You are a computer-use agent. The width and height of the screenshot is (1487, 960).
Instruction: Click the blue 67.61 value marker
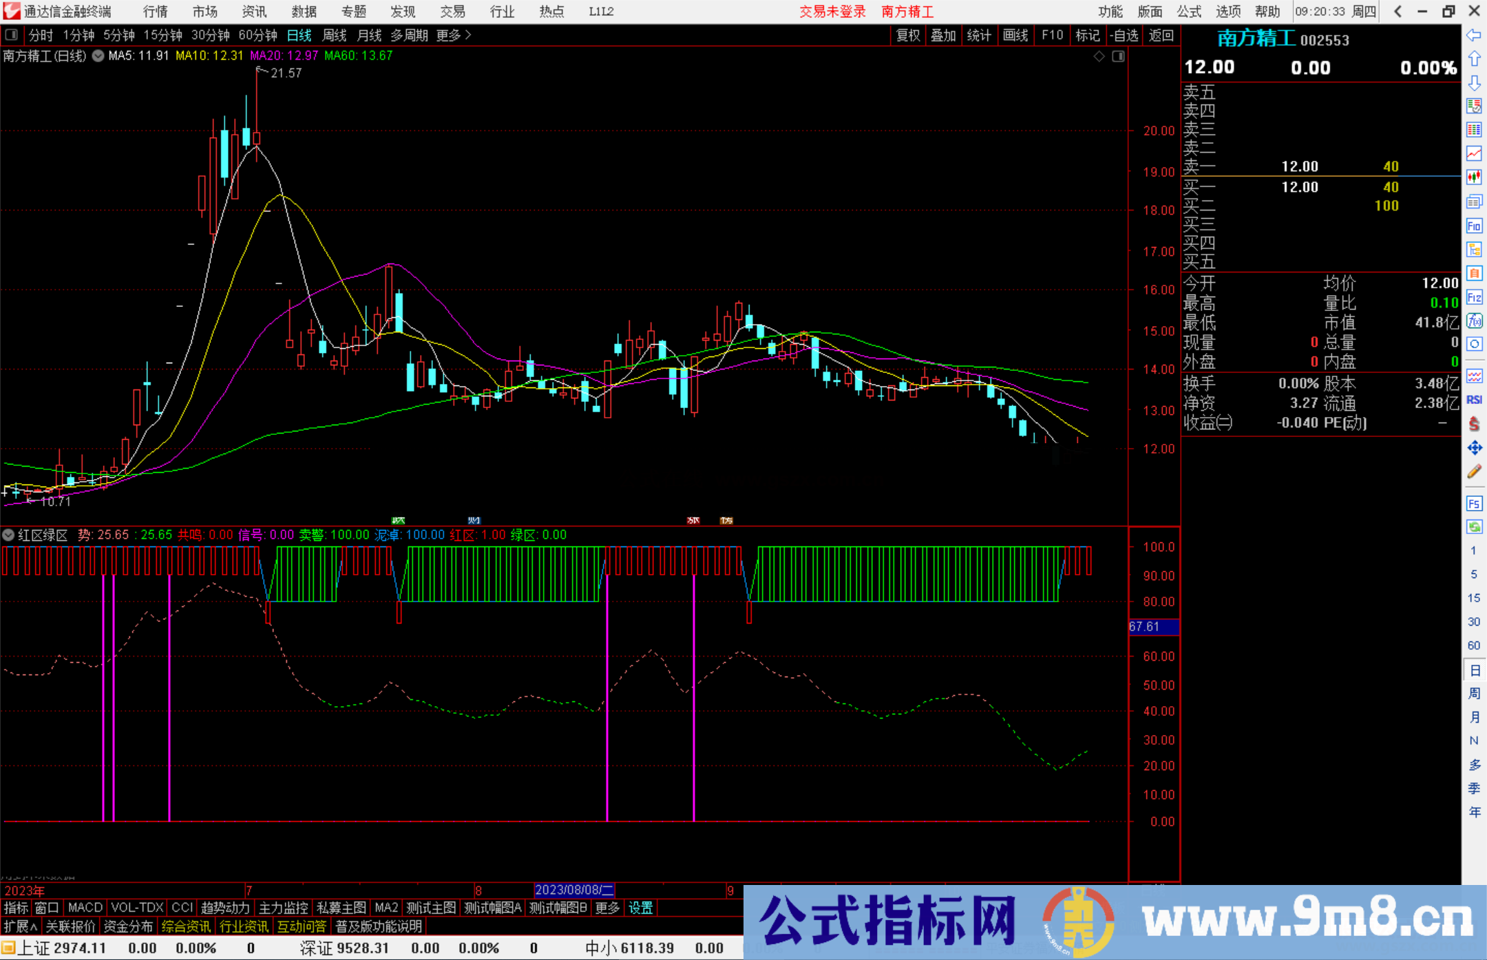tap(1153, 627)
